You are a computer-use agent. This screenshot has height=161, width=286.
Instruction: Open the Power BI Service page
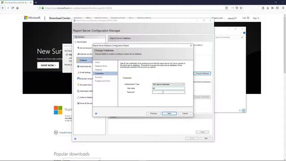(x=84, y=103)
